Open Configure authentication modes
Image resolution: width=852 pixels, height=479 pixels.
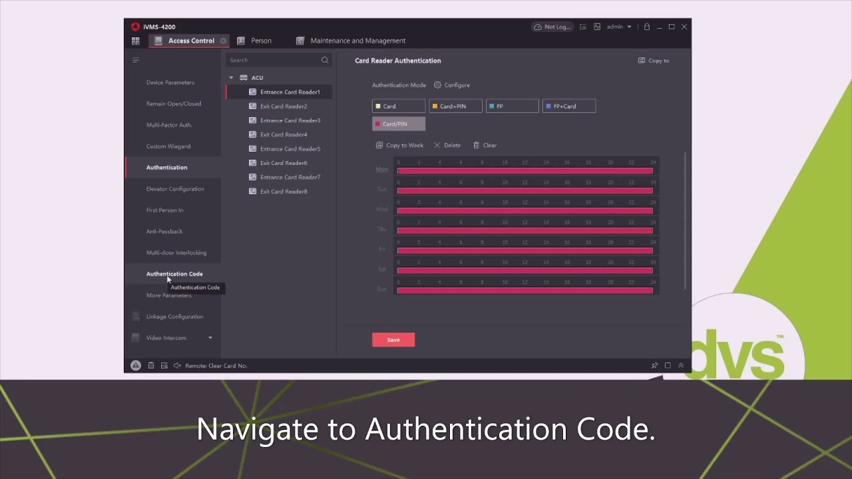tap(452, 85)
